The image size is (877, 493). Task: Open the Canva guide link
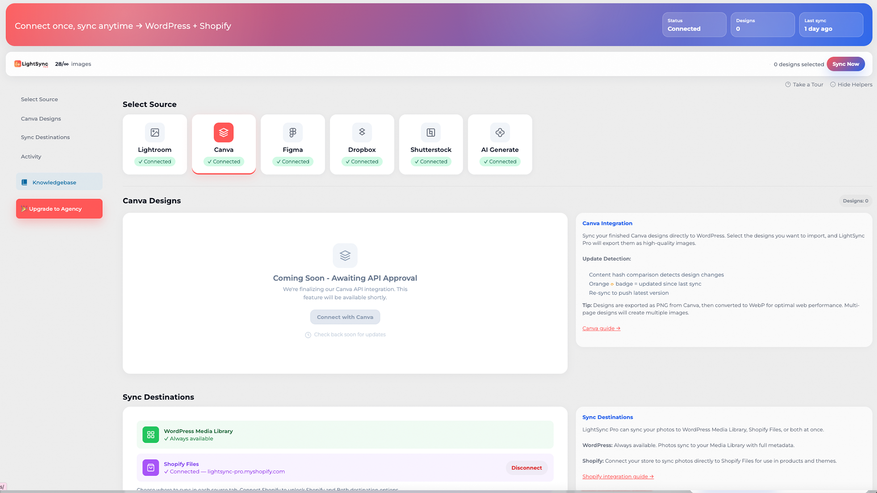click(601, 328)
